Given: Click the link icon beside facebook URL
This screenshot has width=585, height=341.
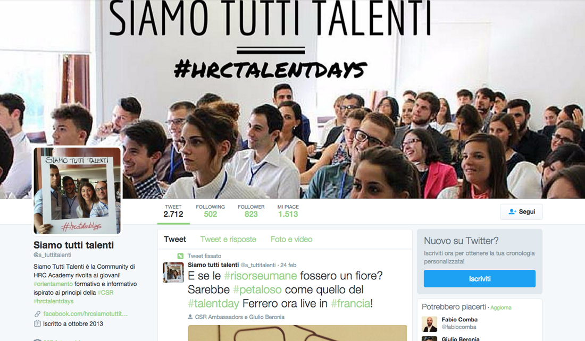Looking at the screenshot, I should pos(37,314).
